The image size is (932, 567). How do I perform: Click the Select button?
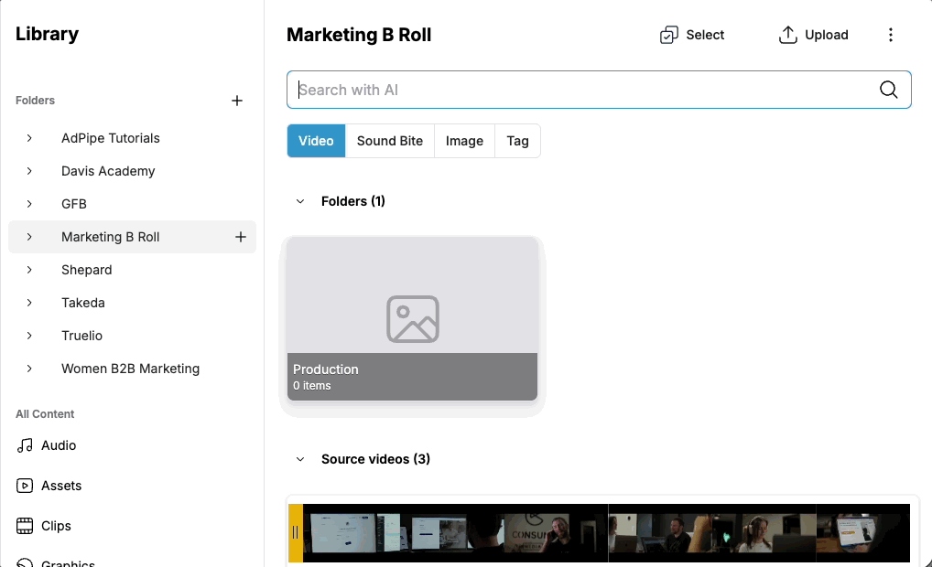tap(692, 35)
